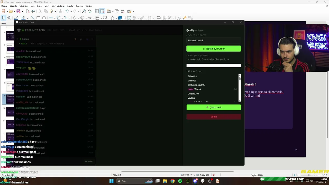Image resolution: width=329 pixels, height=185 pixels.
Task: Click the Windows Start button
Action: [x=111, y=181]
